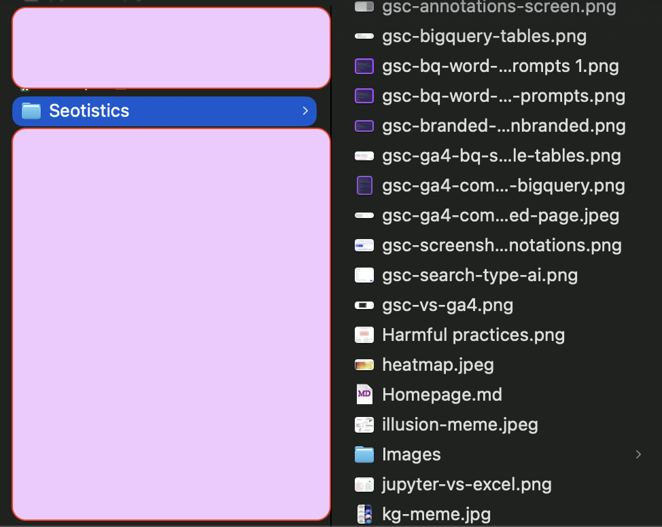The image size is (662, 527).
Task: Click the illusion-meme.jpeg file icon
Action: [x=365, y=424]
